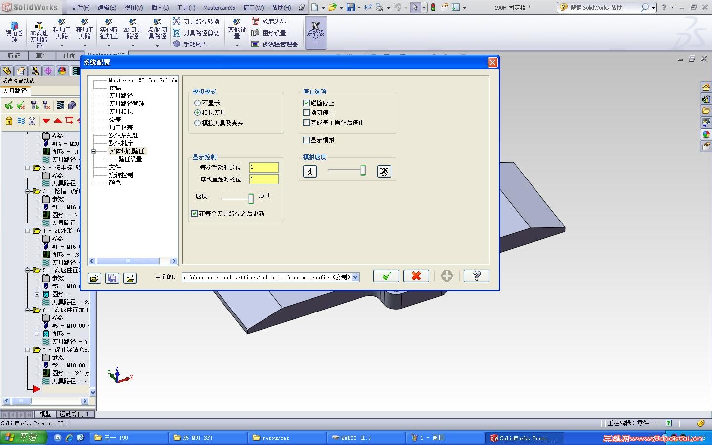Click the 每次重绘时的位 input field
This screenshot has width=712, height=445.
click(x=264, y=179)
